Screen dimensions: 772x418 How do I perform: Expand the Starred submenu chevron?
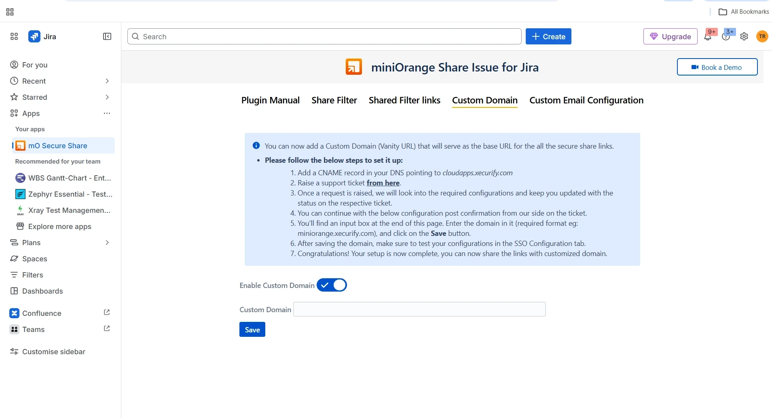[x=107, y=97]
